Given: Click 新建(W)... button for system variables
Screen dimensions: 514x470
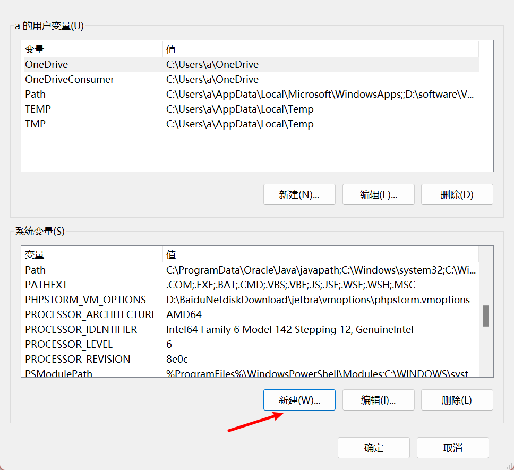Looking at the screenshot, I should [x=299, y=400].
